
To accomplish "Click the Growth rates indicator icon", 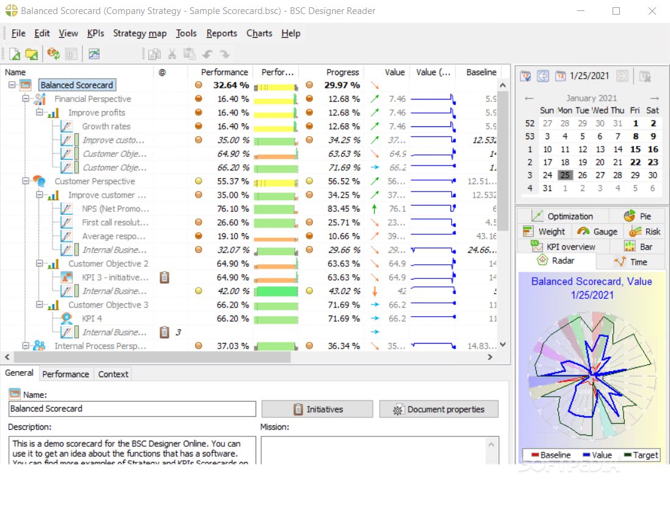I will pyautogui.click(x=66, y=126).
